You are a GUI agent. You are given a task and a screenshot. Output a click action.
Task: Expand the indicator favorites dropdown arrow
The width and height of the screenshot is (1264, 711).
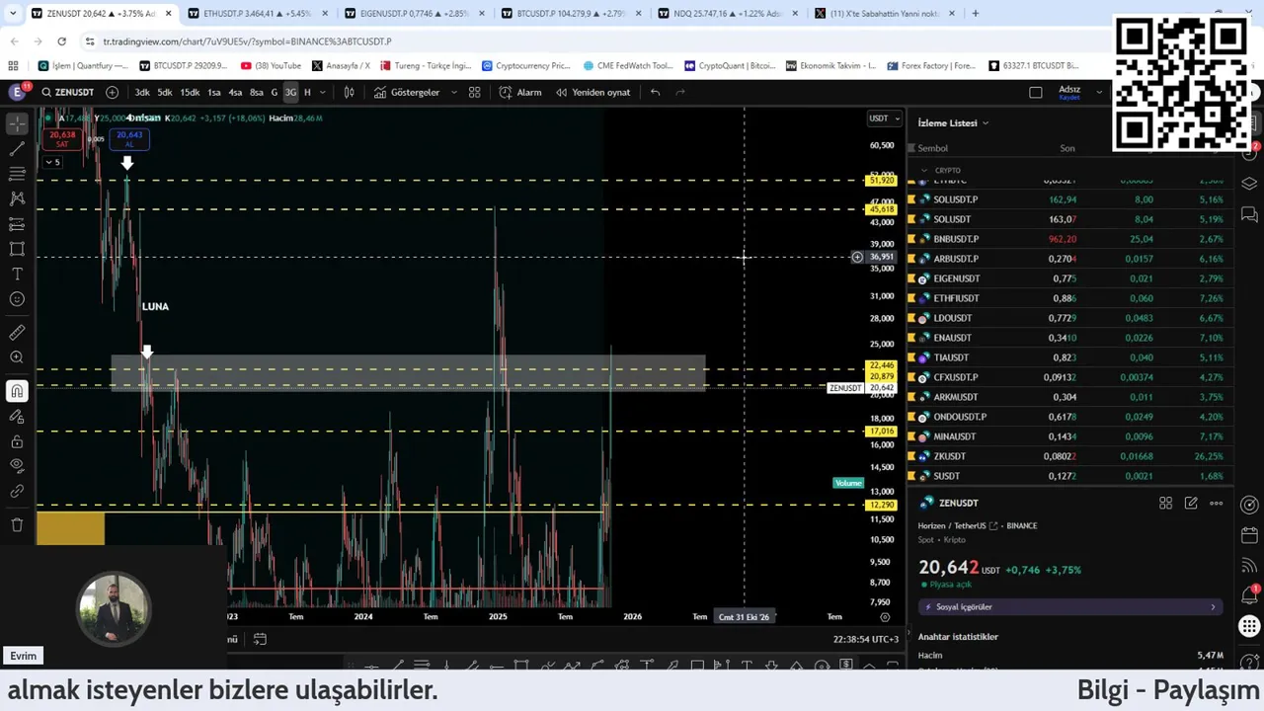(x=454, y=92)
